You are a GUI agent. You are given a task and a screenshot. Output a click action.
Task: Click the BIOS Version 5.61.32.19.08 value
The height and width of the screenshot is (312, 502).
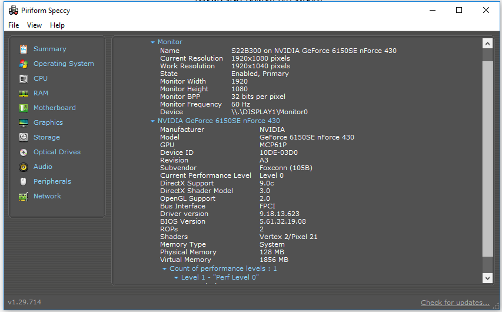282,222
